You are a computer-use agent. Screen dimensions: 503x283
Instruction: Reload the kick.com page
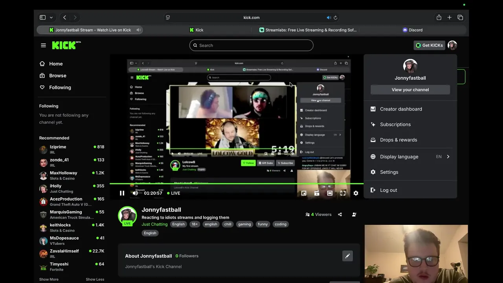(x=335, y=18)
